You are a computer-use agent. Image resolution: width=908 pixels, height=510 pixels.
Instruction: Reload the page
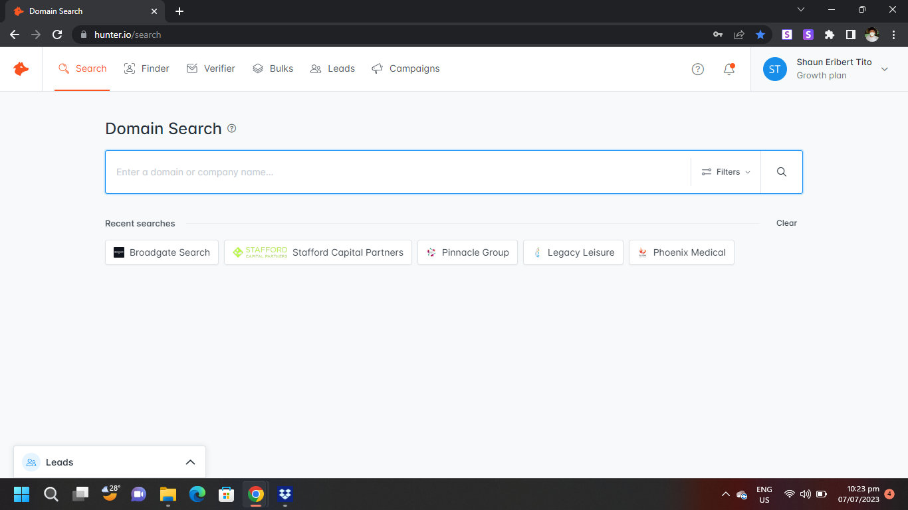(x=57, y=35)
